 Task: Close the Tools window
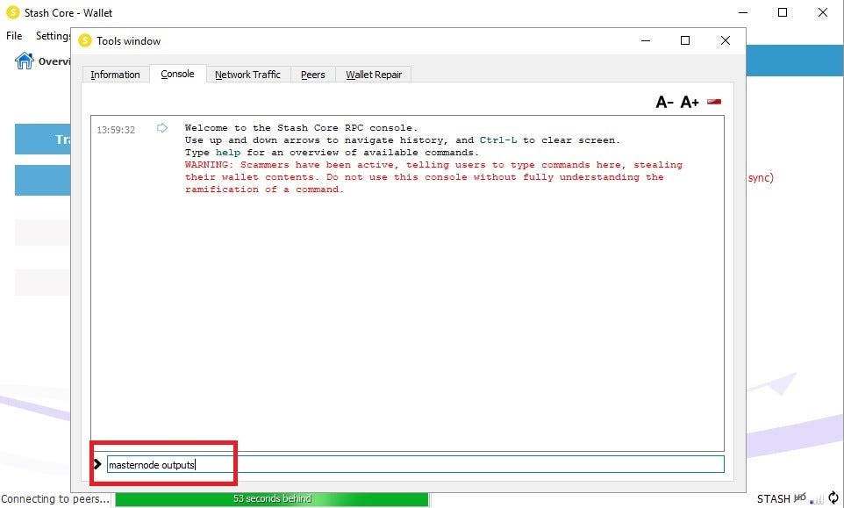pos(725,40)
